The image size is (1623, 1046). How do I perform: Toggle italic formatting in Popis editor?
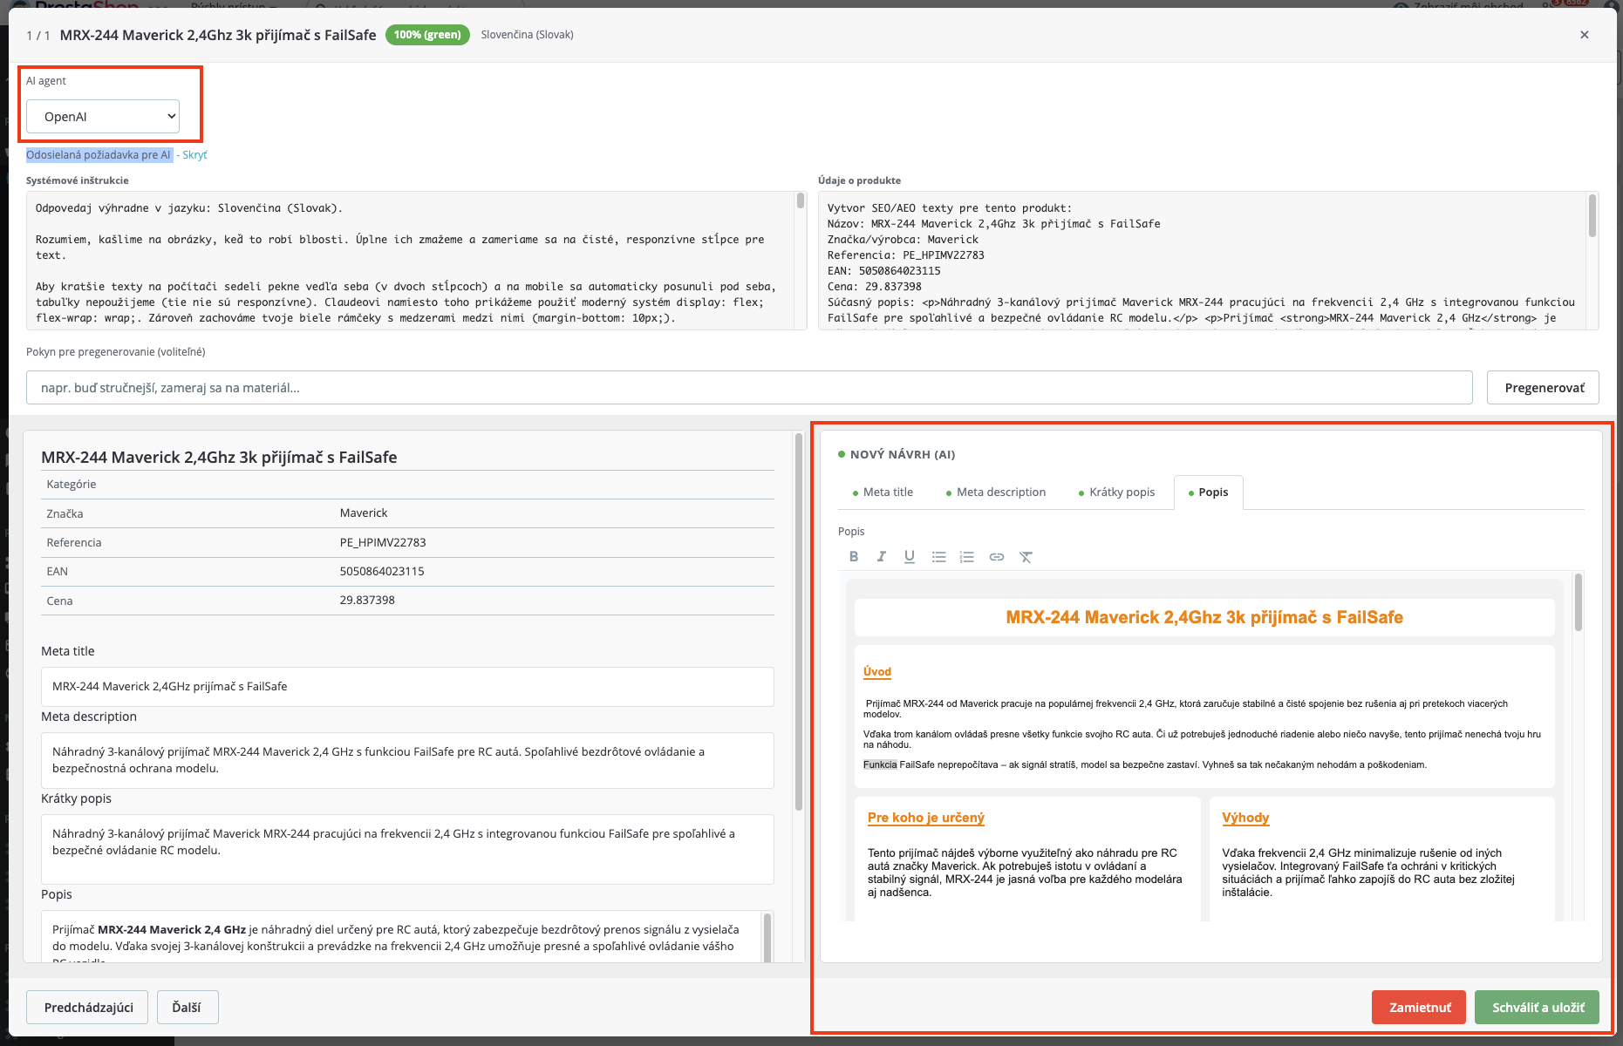click(x=882, y=557)
